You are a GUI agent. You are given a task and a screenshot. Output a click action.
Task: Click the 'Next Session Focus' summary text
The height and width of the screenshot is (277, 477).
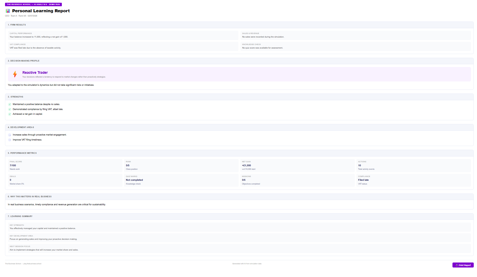[x=44, y=250]
